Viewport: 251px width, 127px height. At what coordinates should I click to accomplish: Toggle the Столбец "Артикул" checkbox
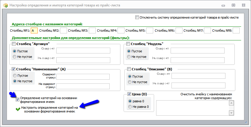14,44
